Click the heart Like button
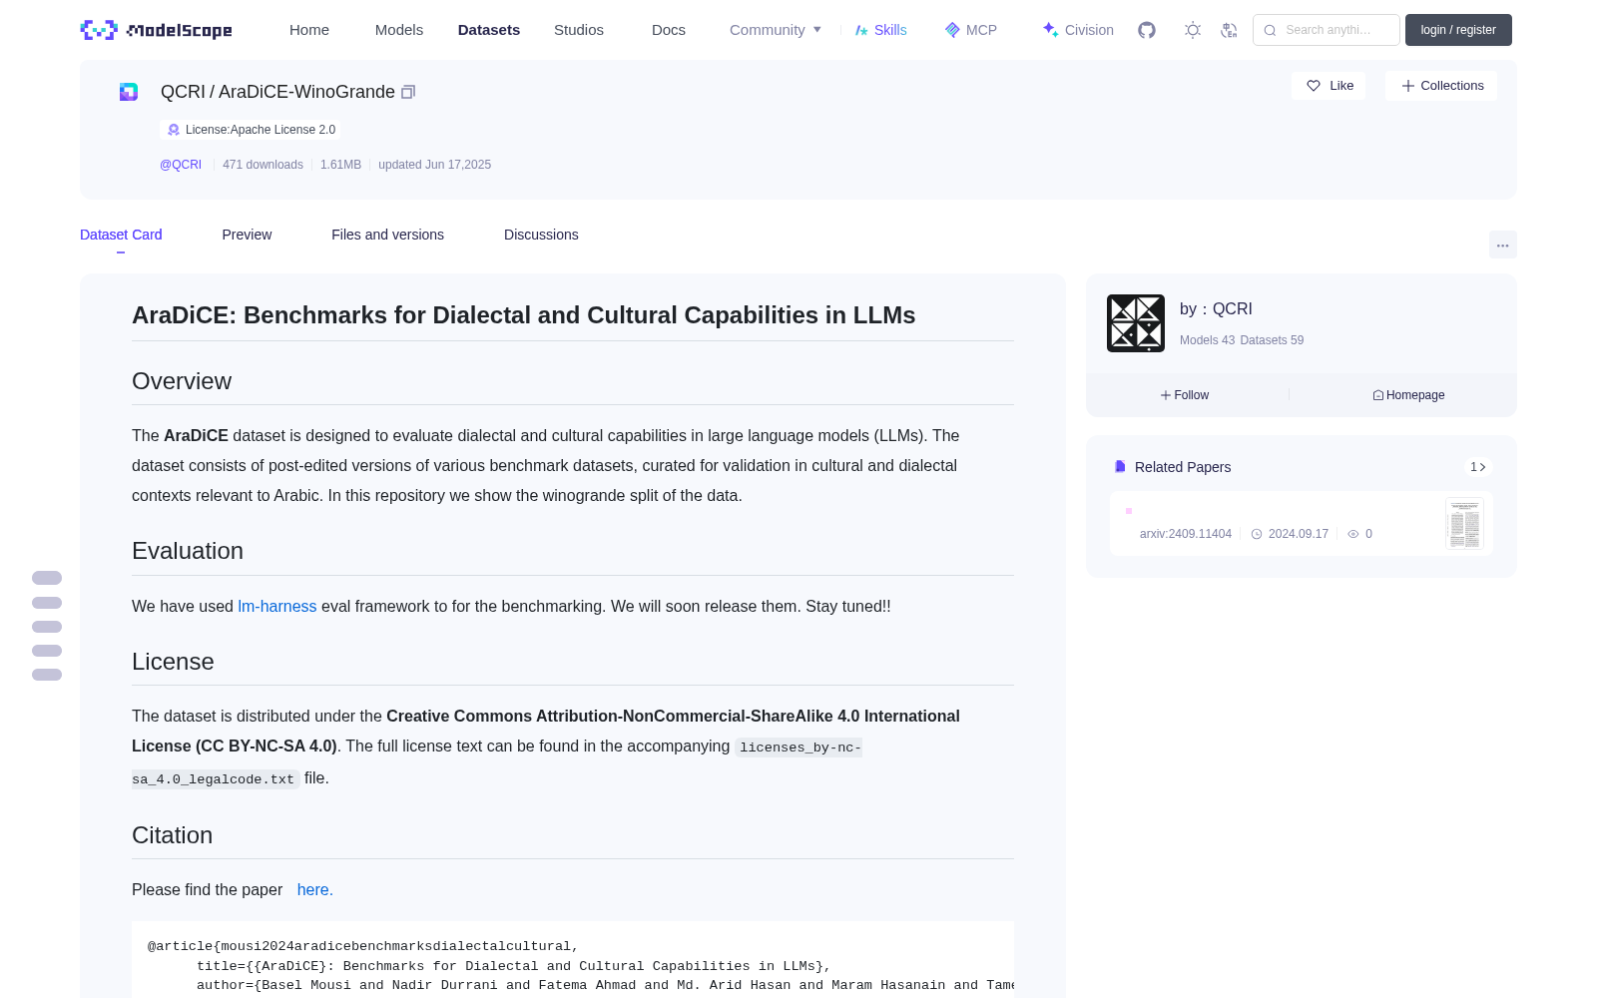The image size is (1597, 998). coord(1329,86)
